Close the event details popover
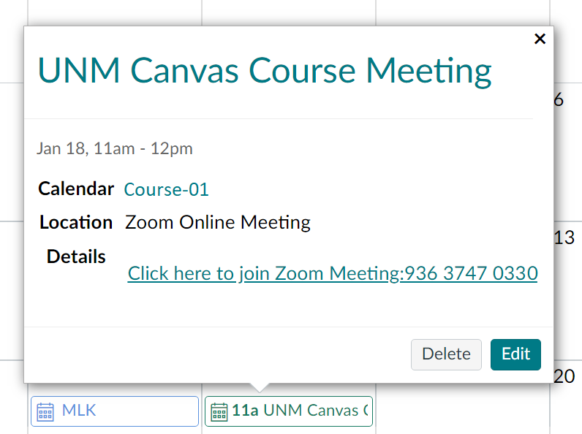Viewport: 582px width, 434px height. click(540, 39)
